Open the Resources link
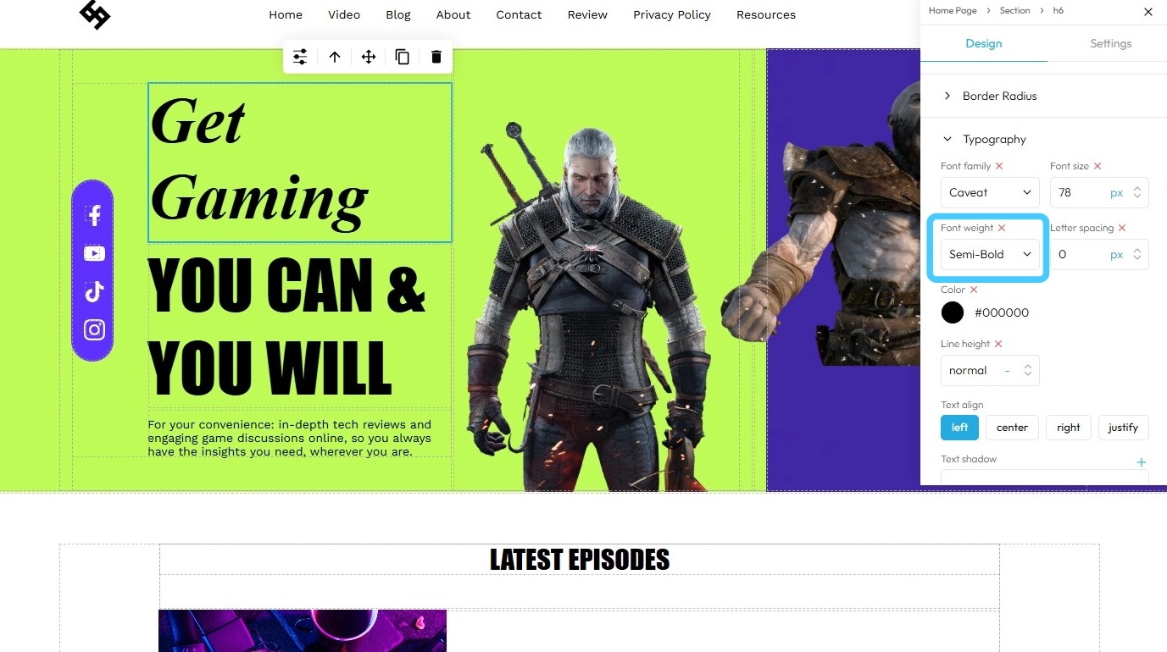 (x=766, y=14)
